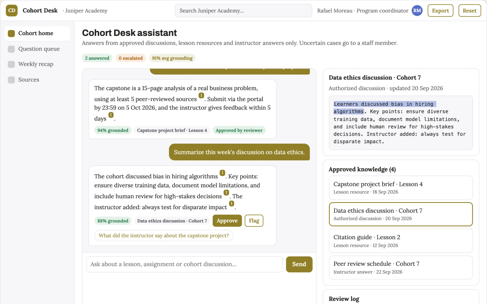
Task: Click the highlighted 'Learners discussed bias' excerpt
Action: click(x=385, y=108)
